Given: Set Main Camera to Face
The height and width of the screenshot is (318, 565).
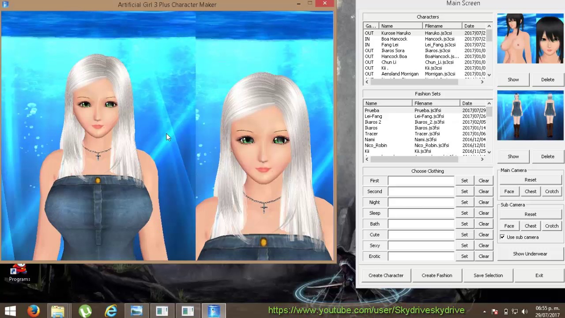Looking at the screenshot, I should click(x=509, y=191).
